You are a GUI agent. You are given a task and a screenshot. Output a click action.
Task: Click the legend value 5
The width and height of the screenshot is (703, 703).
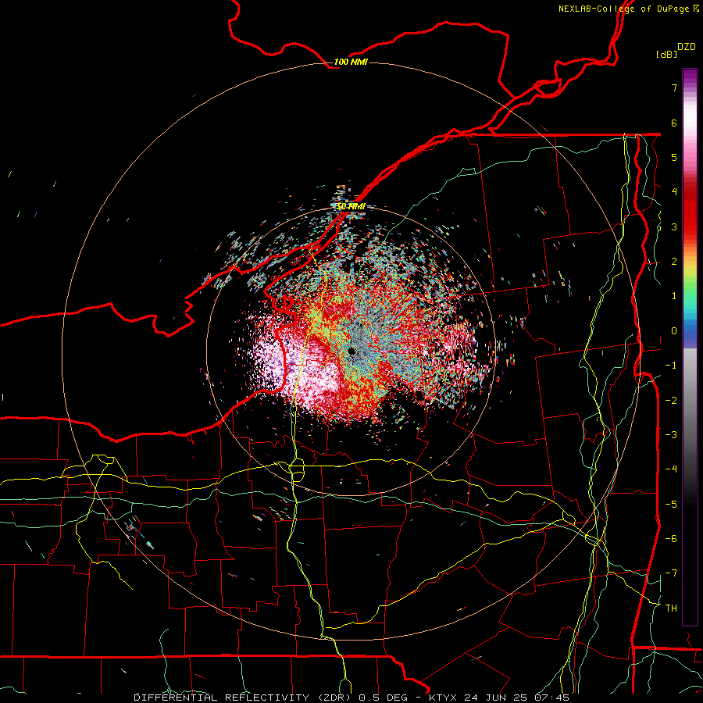tap(674, 157)
